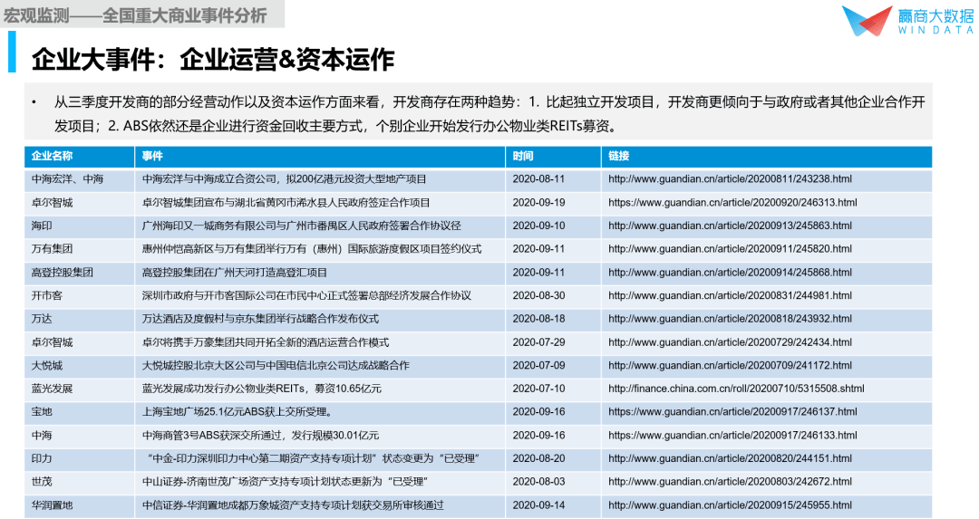Image resolution: width=979 pixels, height=519 pixels.
Task: Select event 中山证券-济南世茂广场资产支持专项计划
Action: [284, 482]
